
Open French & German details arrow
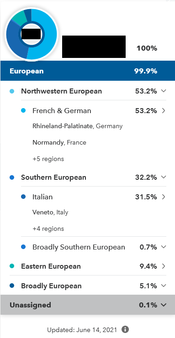(x=164, y=110)
